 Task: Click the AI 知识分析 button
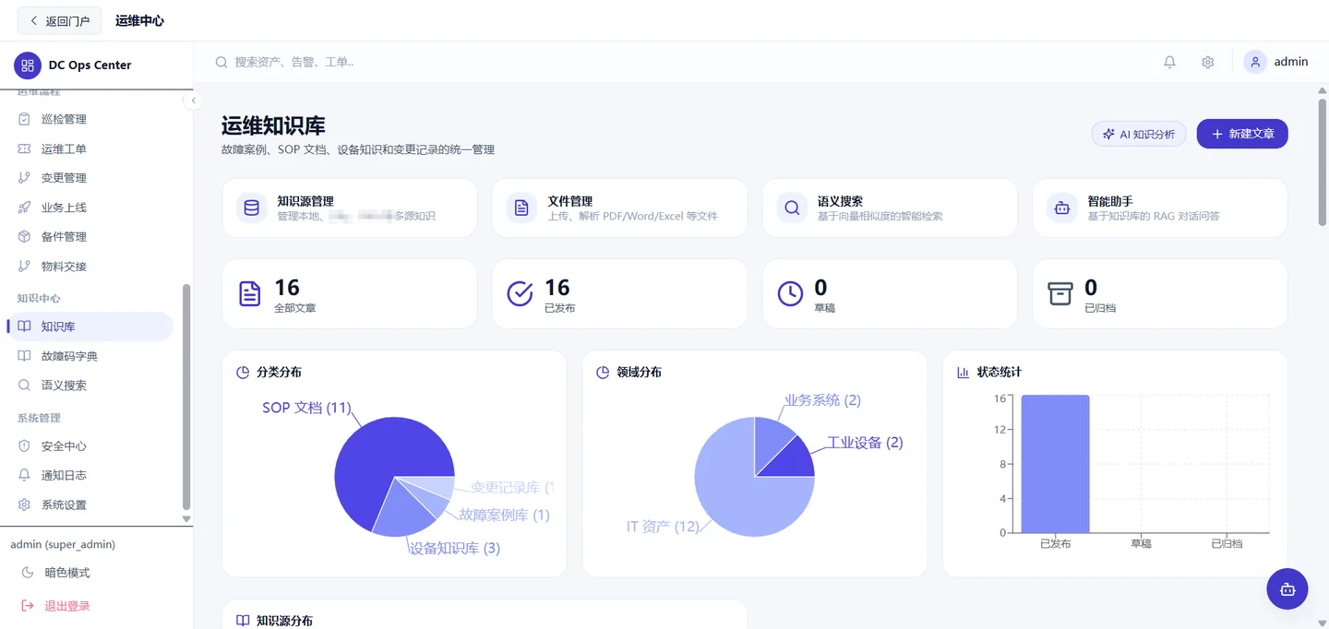[x=1138, y=134]
